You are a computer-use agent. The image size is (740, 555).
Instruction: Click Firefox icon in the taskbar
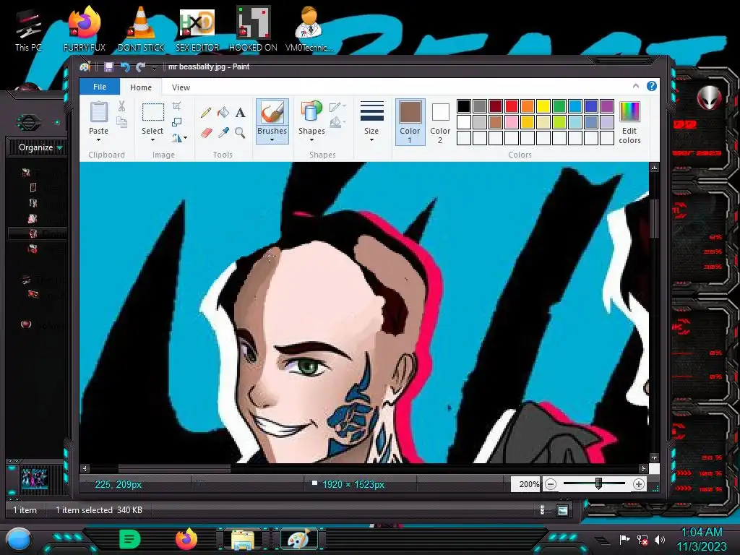pyautogui.click(x=186, y=539)
